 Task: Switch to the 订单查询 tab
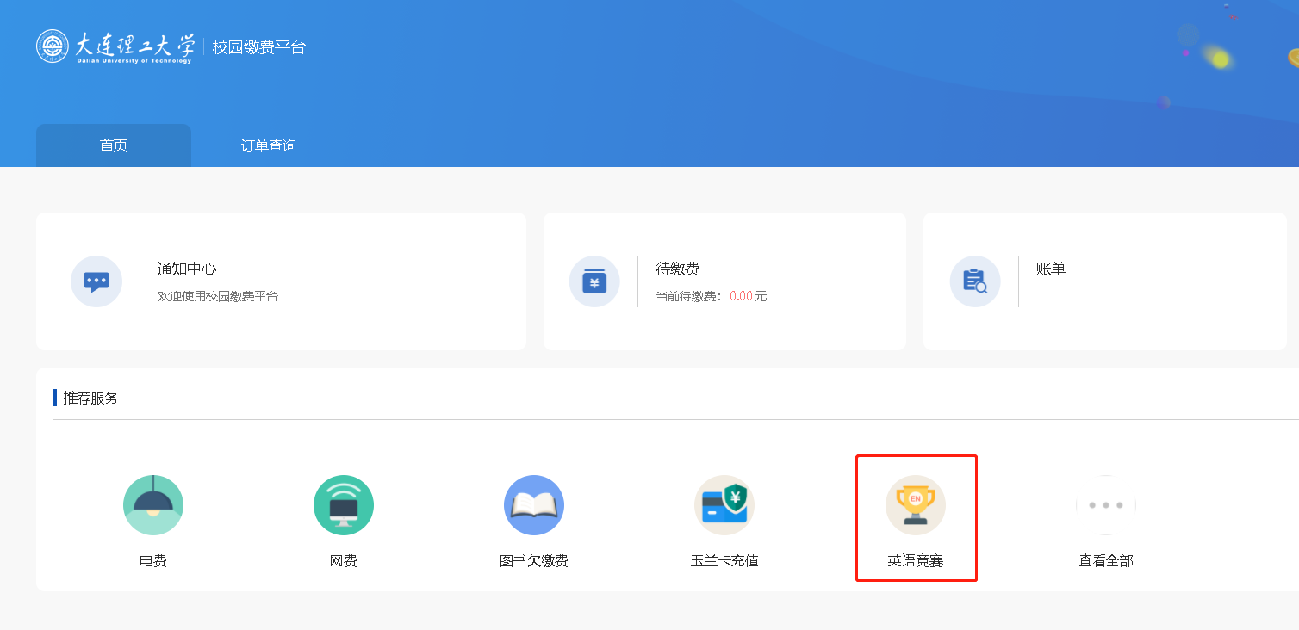269,145
